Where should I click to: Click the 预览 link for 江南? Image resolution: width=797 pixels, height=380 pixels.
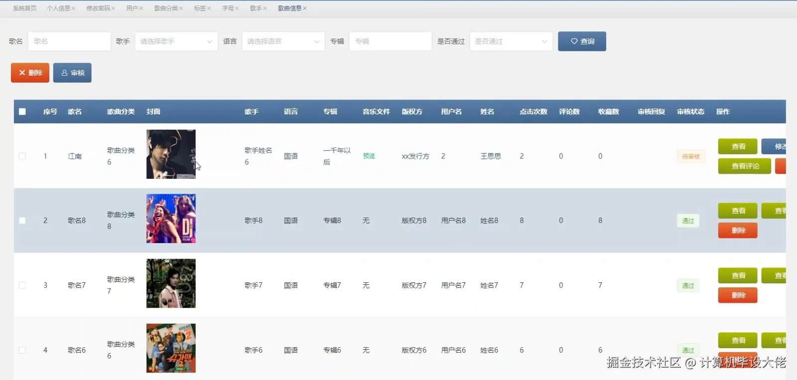click(369, 156)
